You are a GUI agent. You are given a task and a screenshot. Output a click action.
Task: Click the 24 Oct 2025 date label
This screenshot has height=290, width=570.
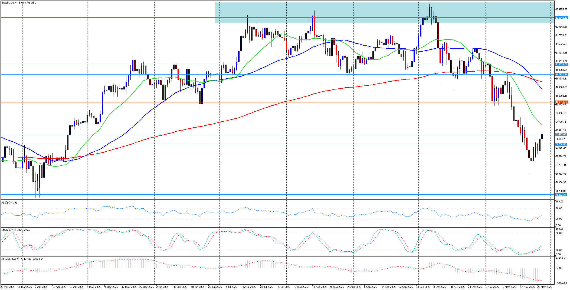tap(475, 287)
